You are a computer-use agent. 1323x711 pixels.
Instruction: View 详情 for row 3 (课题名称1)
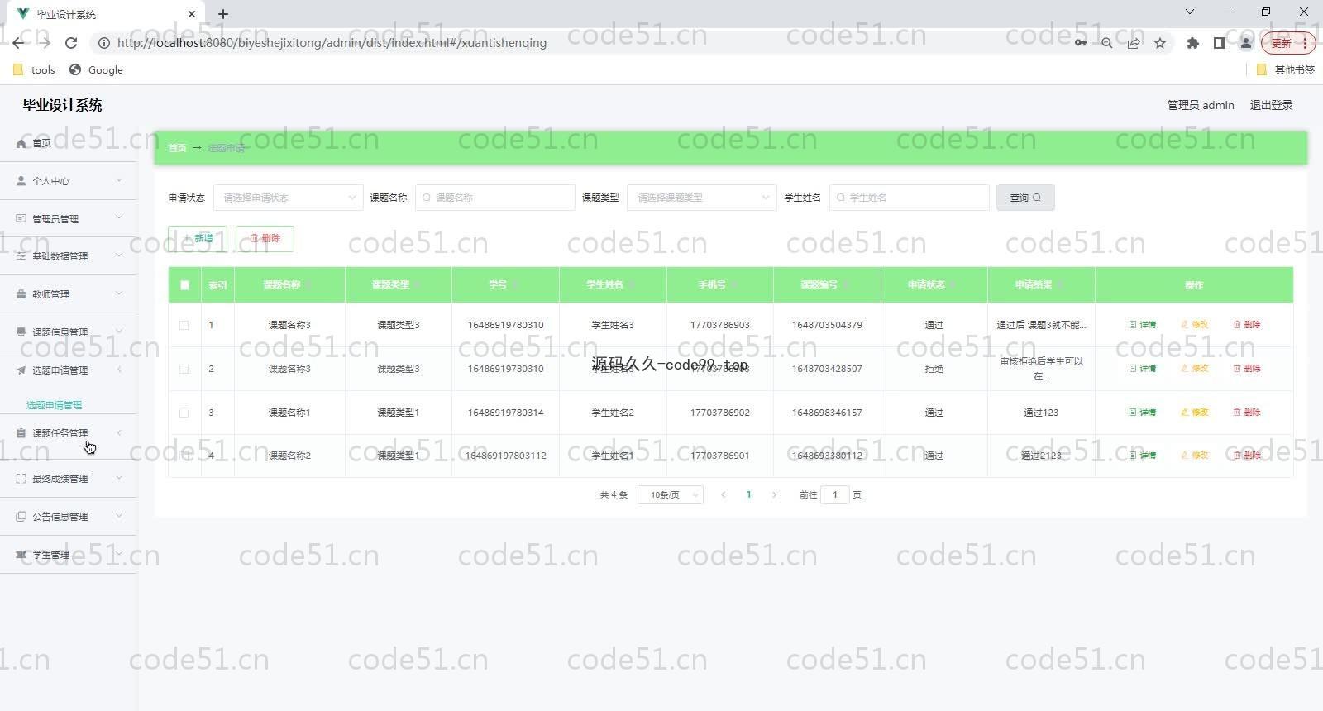[1143, 413]
